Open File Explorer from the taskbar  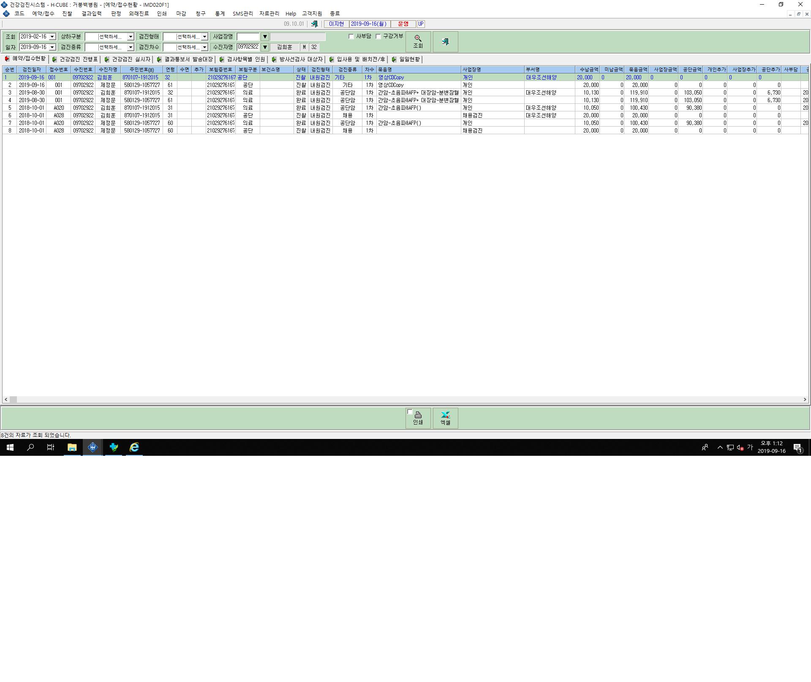point(72,447)
